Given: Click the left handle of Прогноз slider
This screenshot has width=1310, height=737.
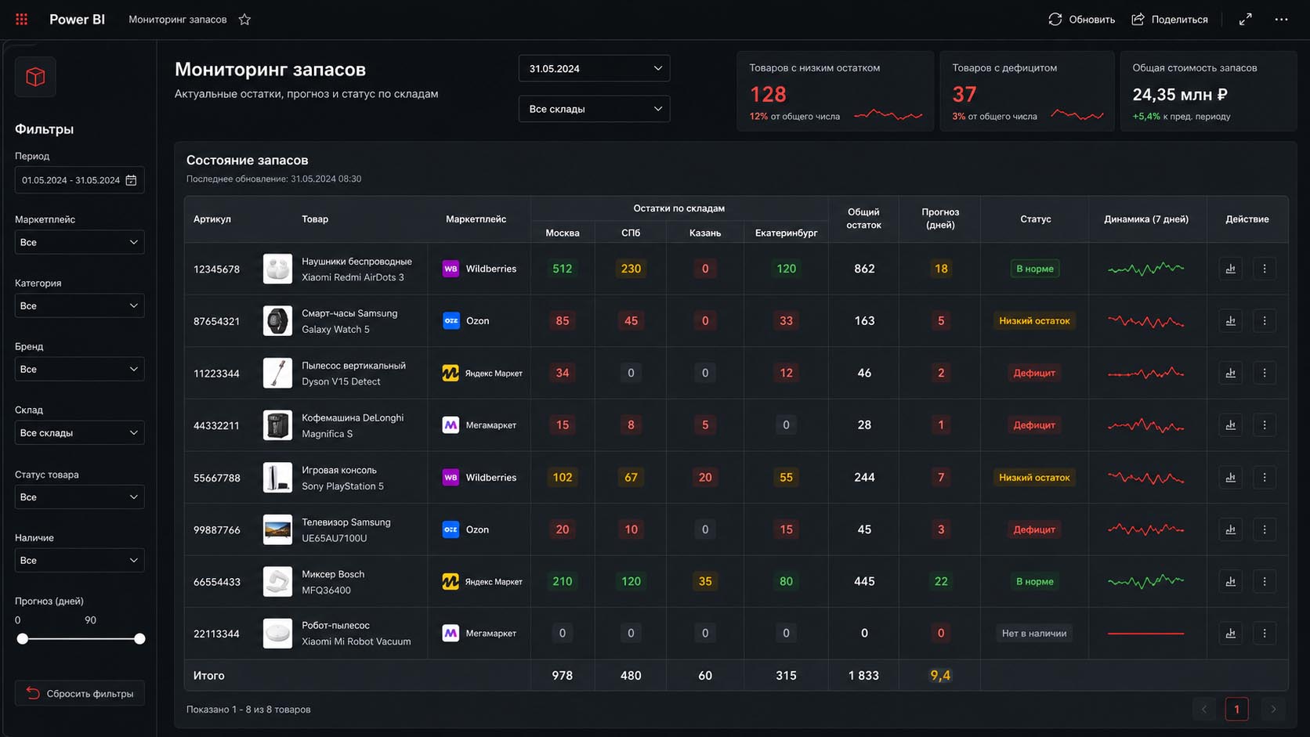Looking at the screenshot, I should click(23, 639).
